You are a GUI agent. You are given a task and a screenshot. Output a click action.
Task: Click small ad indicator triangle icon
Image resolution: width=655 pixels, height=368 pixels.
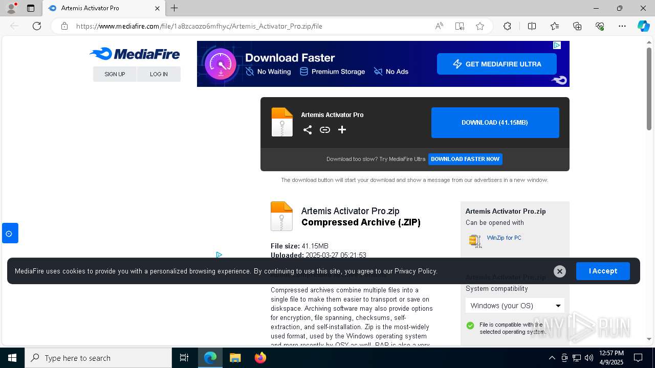pos(219,255)
